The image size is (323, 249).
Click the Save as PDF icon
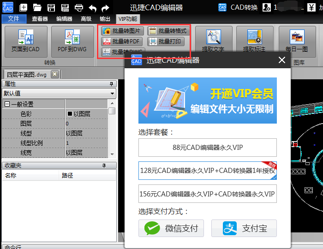[x=65, y=8]
